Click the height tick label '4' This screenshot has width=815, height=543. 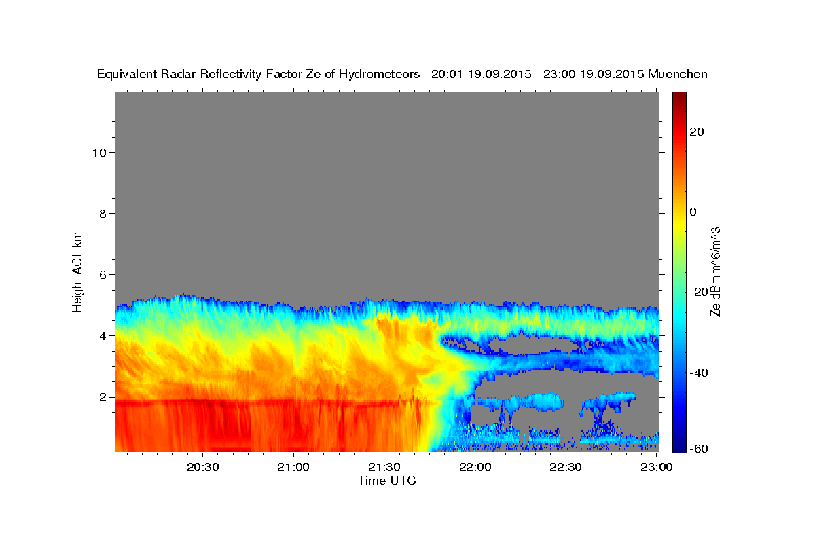click(102, 335)
